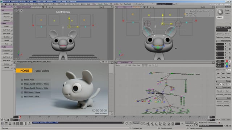Stop playback
232x130 pixels.
156,124
